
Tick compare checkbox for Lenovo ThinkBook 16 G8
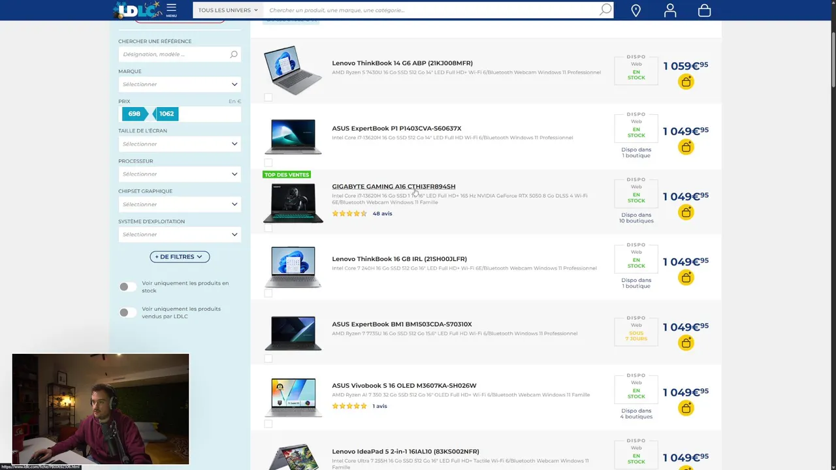click(268, 293)
